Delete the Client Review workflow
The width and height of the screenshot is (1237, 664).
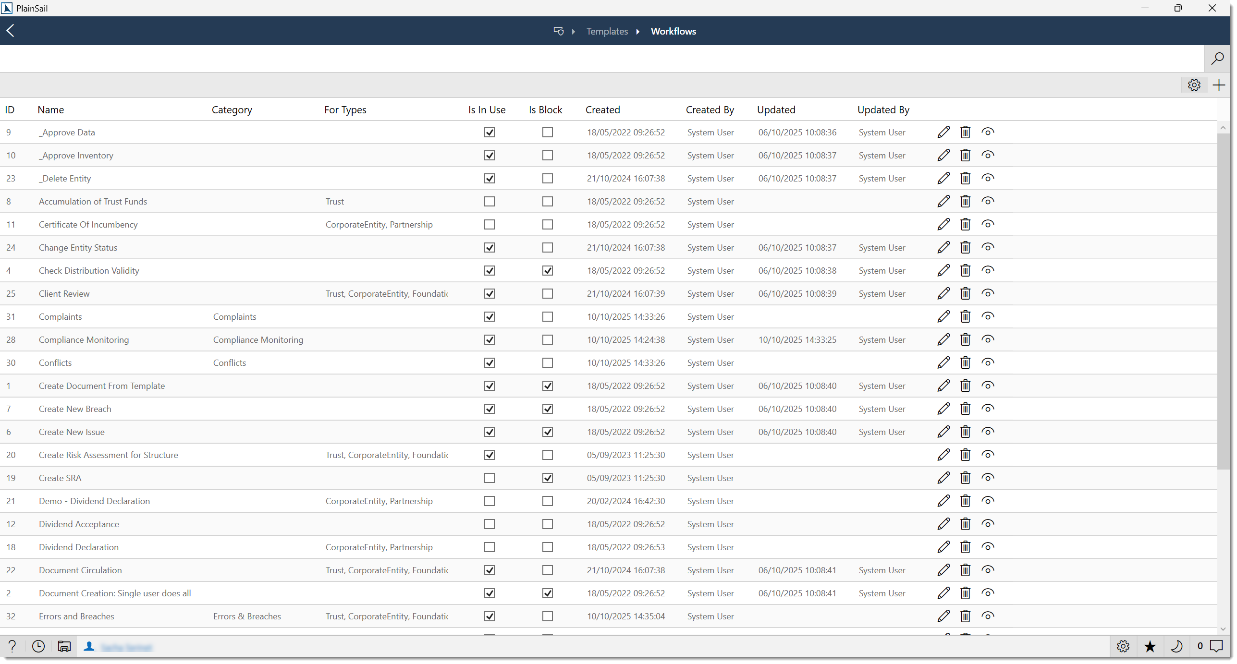pyautogui.click(x=966, y=293)
